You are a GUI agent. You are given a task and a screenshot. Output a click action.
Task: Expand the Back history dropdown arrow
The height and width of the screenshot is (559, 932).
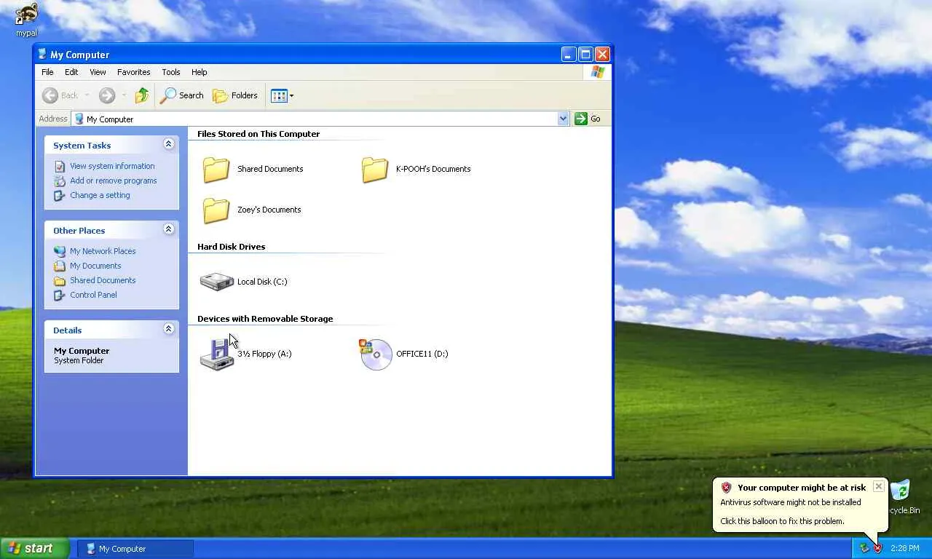pos(87,95)
